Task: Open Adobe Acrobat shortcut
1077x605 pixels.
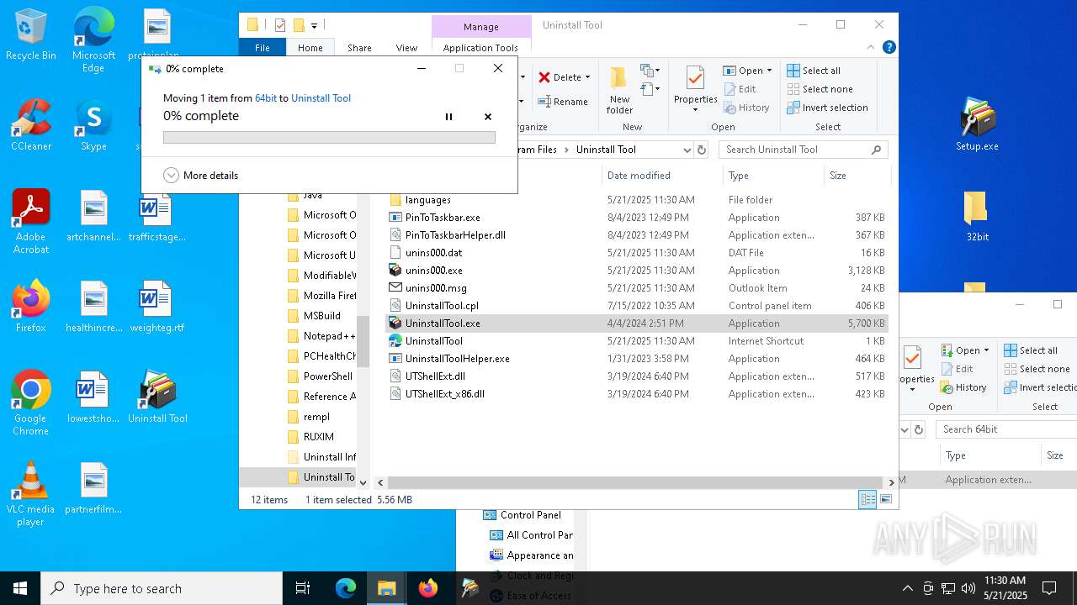Action: pos(31,222)
